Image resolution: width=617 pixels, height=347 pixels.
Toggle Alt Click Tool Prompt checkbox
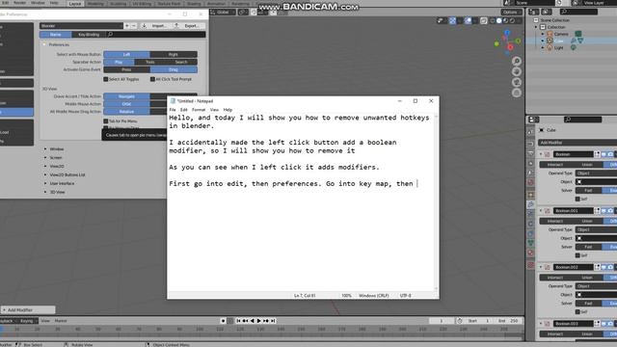(x=152, y=79)
